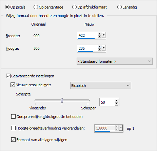Open the Standaard formaten dropdown

click(x=115, y=61)
